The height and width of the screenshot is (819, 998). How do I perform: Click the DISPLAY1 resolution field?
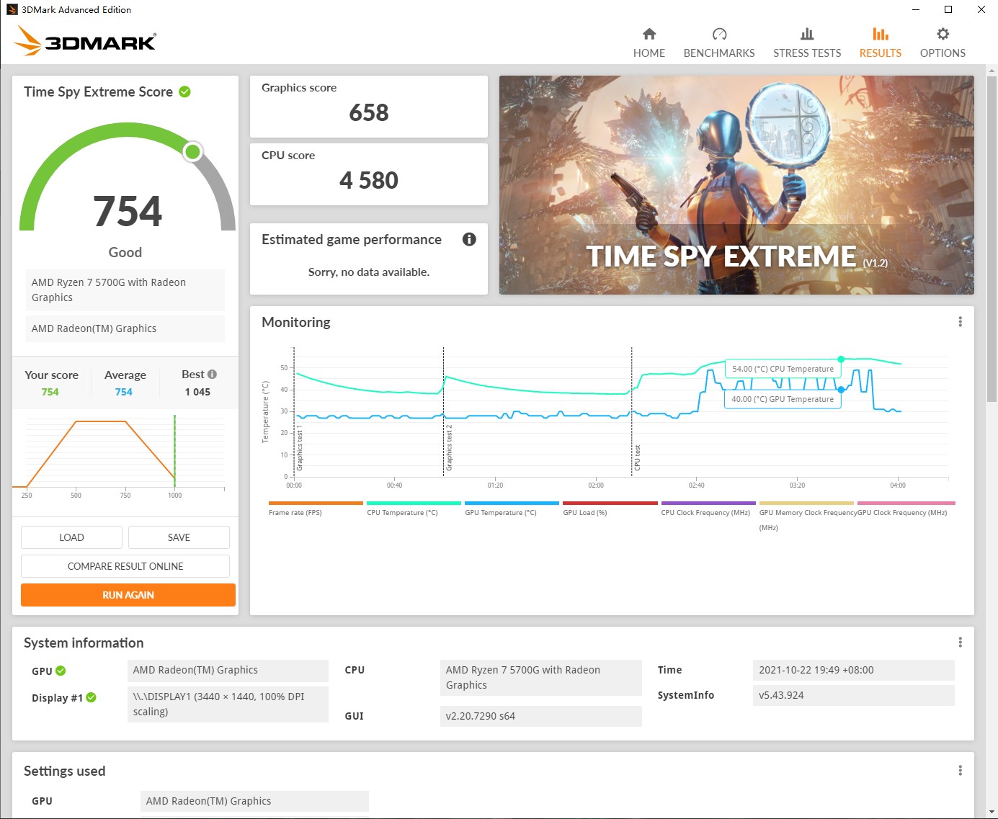(228, 704)
